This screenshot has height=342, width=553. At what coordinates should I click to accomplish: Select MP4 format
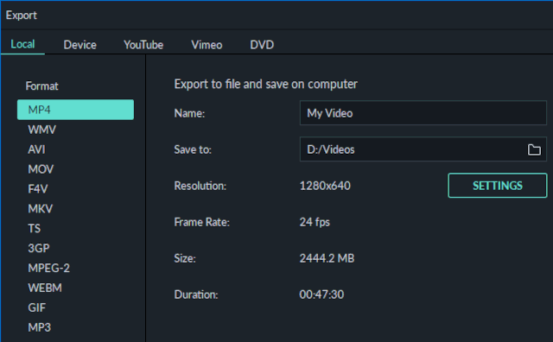point(75,110)
